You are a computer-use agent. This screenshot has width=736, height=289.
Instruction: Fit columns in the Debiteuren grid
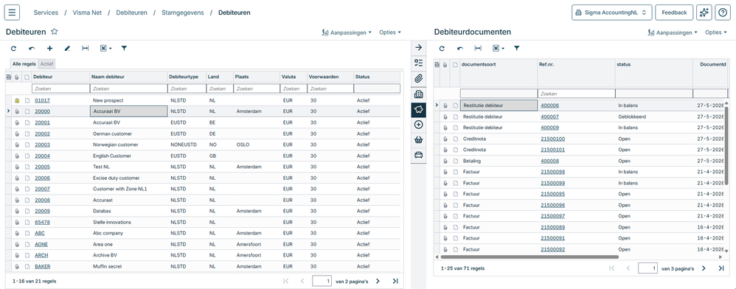pos(85,49)
